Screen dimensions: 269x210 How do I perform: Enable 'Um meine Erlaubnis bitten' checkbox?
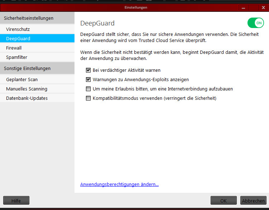click(x=88, y=89)
